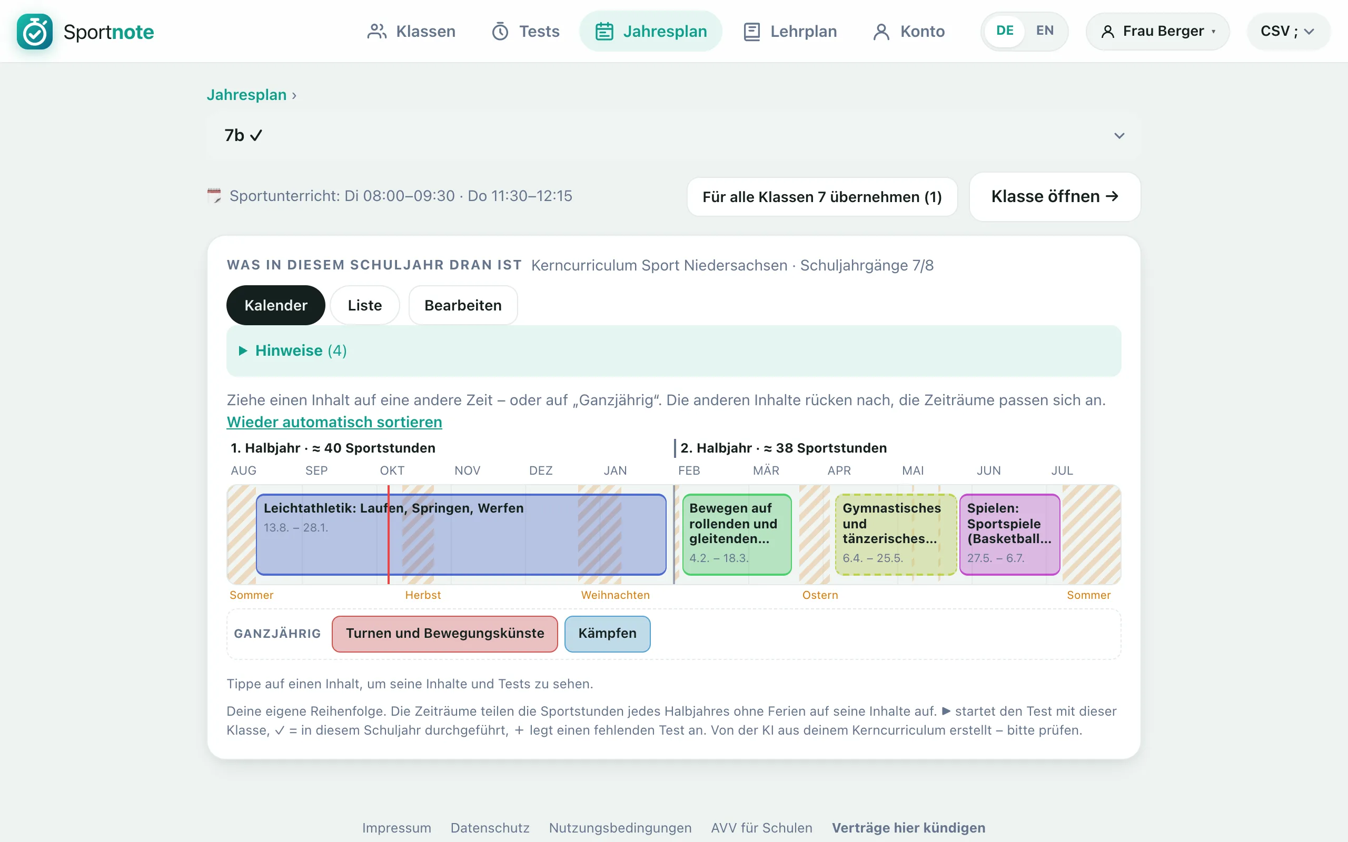
Task: Click the chevron on the class selector
Action: [1119, 136]
